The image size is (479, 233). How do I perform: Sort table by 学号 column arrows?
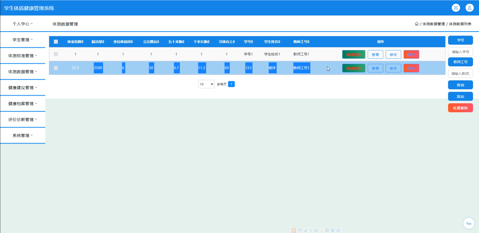[x=252, y=42]
